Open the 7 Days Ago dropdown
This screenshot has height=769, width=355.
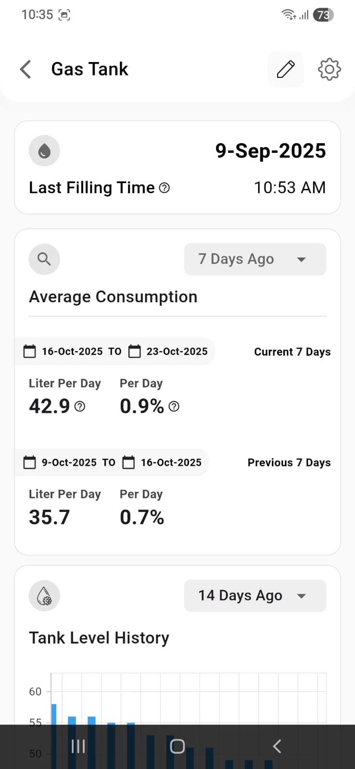(x=255, y=259)
